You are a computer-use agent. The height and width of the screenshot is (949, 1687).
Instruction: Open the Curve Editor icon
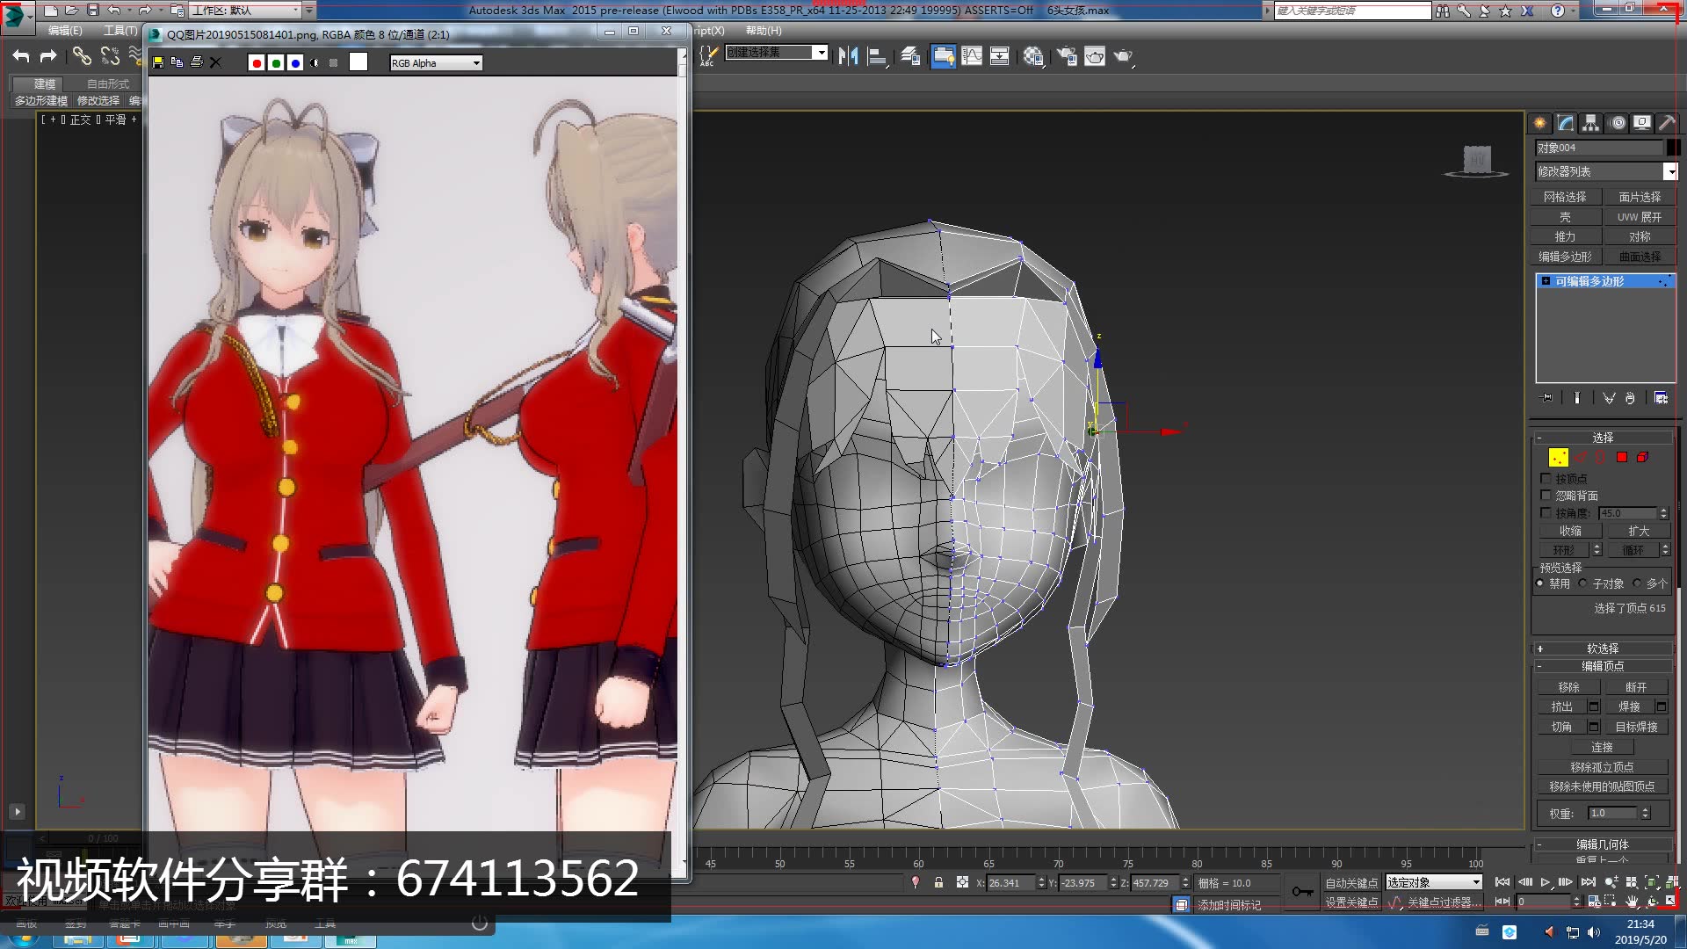point(972,56)
